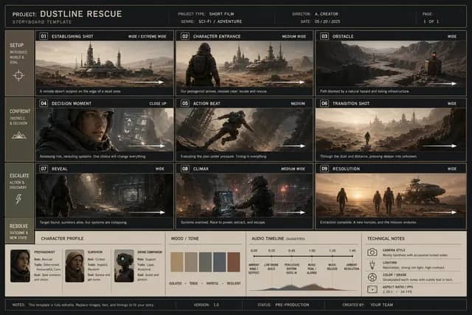Click the "CLOSE UP" shot label
Screen dimensions: 472x315
(158, 103)
